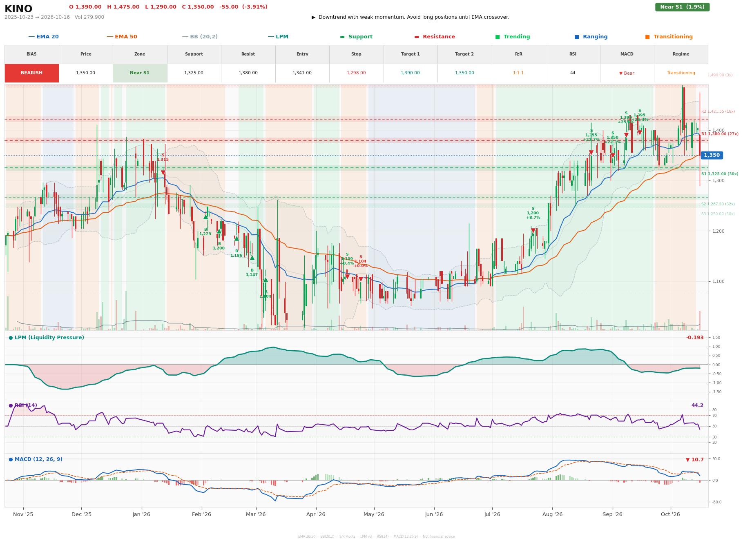Viewport: 743px width, 543px height.
Task: Click the MACD reading 10.7
Action: coord(695,460)
